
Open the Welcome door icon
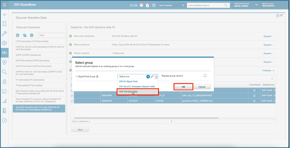[4, 24]
